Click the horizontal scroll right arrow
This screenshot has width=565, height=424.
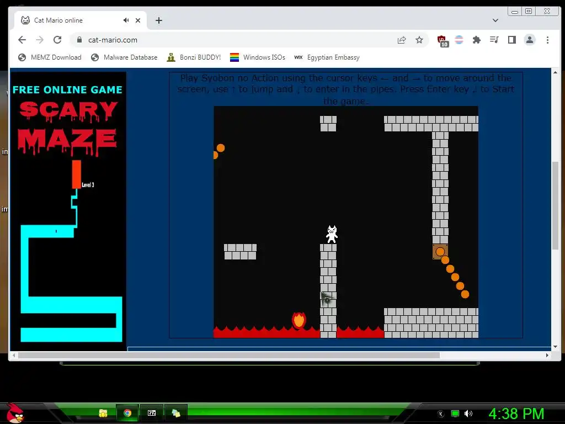547,355
